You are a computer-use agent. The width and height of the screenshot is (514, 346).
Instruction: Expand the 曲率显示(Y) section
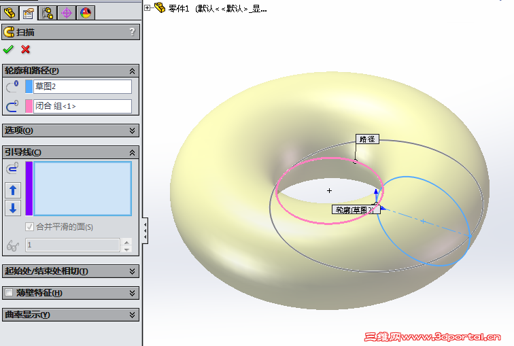[x=132, y=315]
